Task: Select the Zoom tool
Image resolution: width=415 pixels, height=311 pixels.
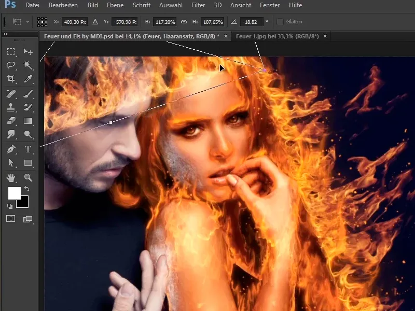Action: [28, 178]
